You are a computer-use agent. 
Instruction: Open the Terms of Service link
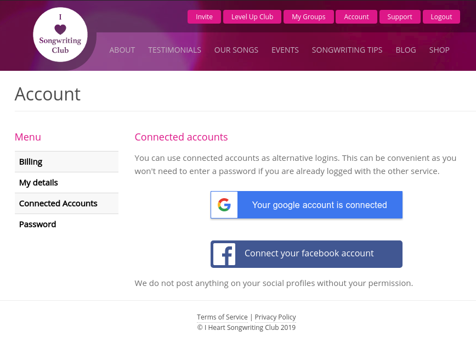[222, 317]
